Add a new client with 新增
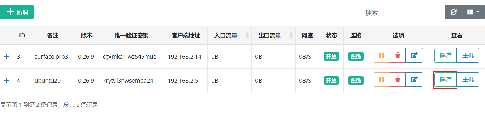This screenshot has width=485, height=116. coord(17,12)
